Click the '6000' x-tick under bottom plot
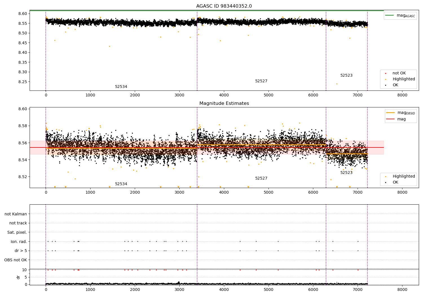 click(x=313, y=290)
